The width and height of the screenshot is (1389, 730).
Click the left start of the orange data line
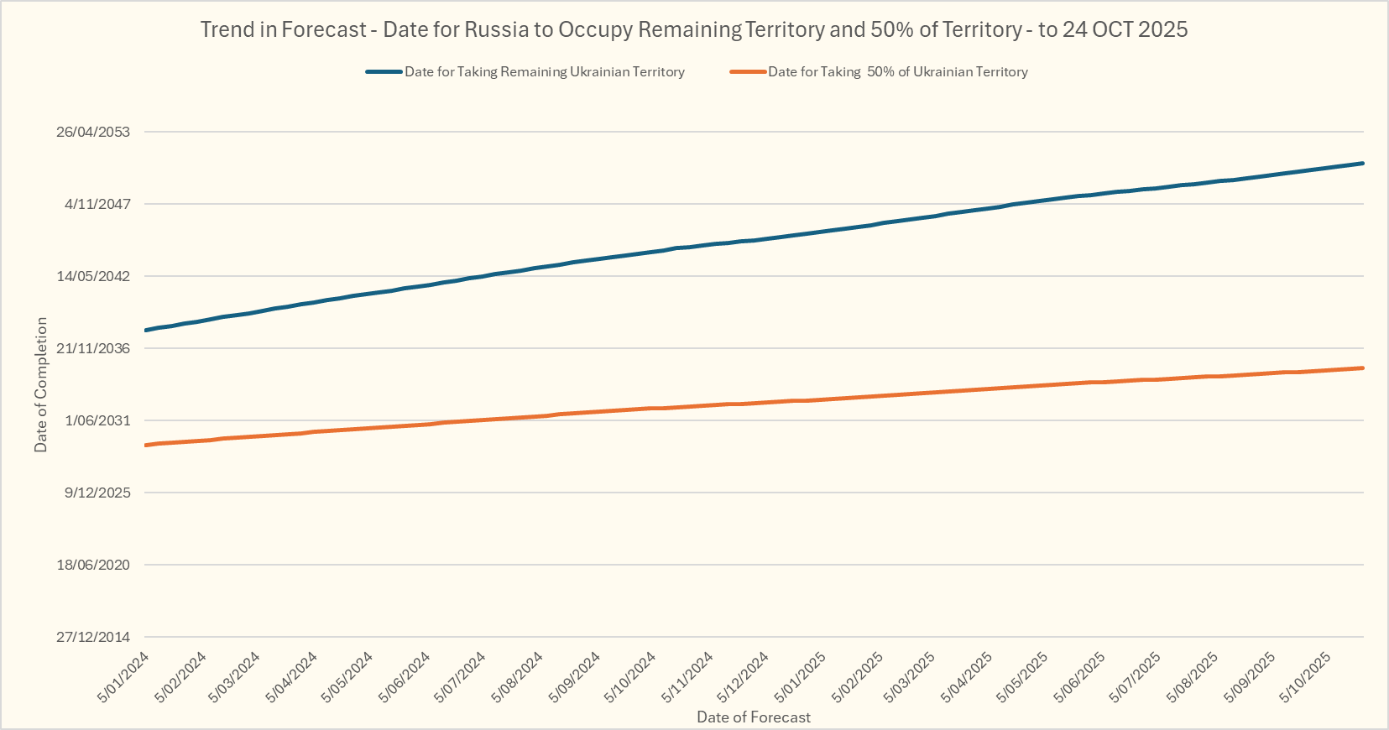point(147,445)
